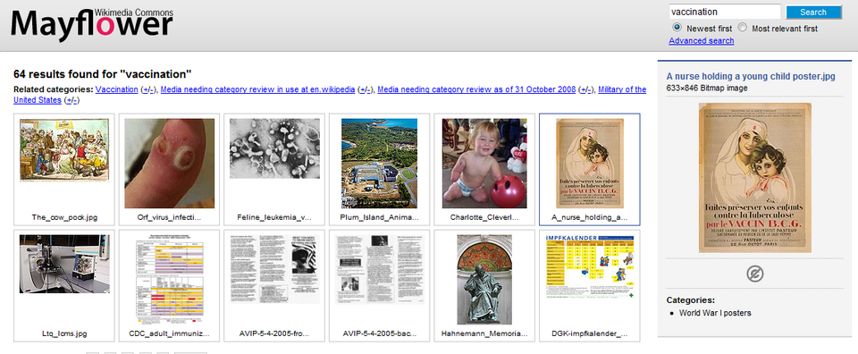Image resolution: width=858 pixels, height=354 pixels.
Task: Toggle +/- after '31 October 2008' category
Action: [585, 89]
